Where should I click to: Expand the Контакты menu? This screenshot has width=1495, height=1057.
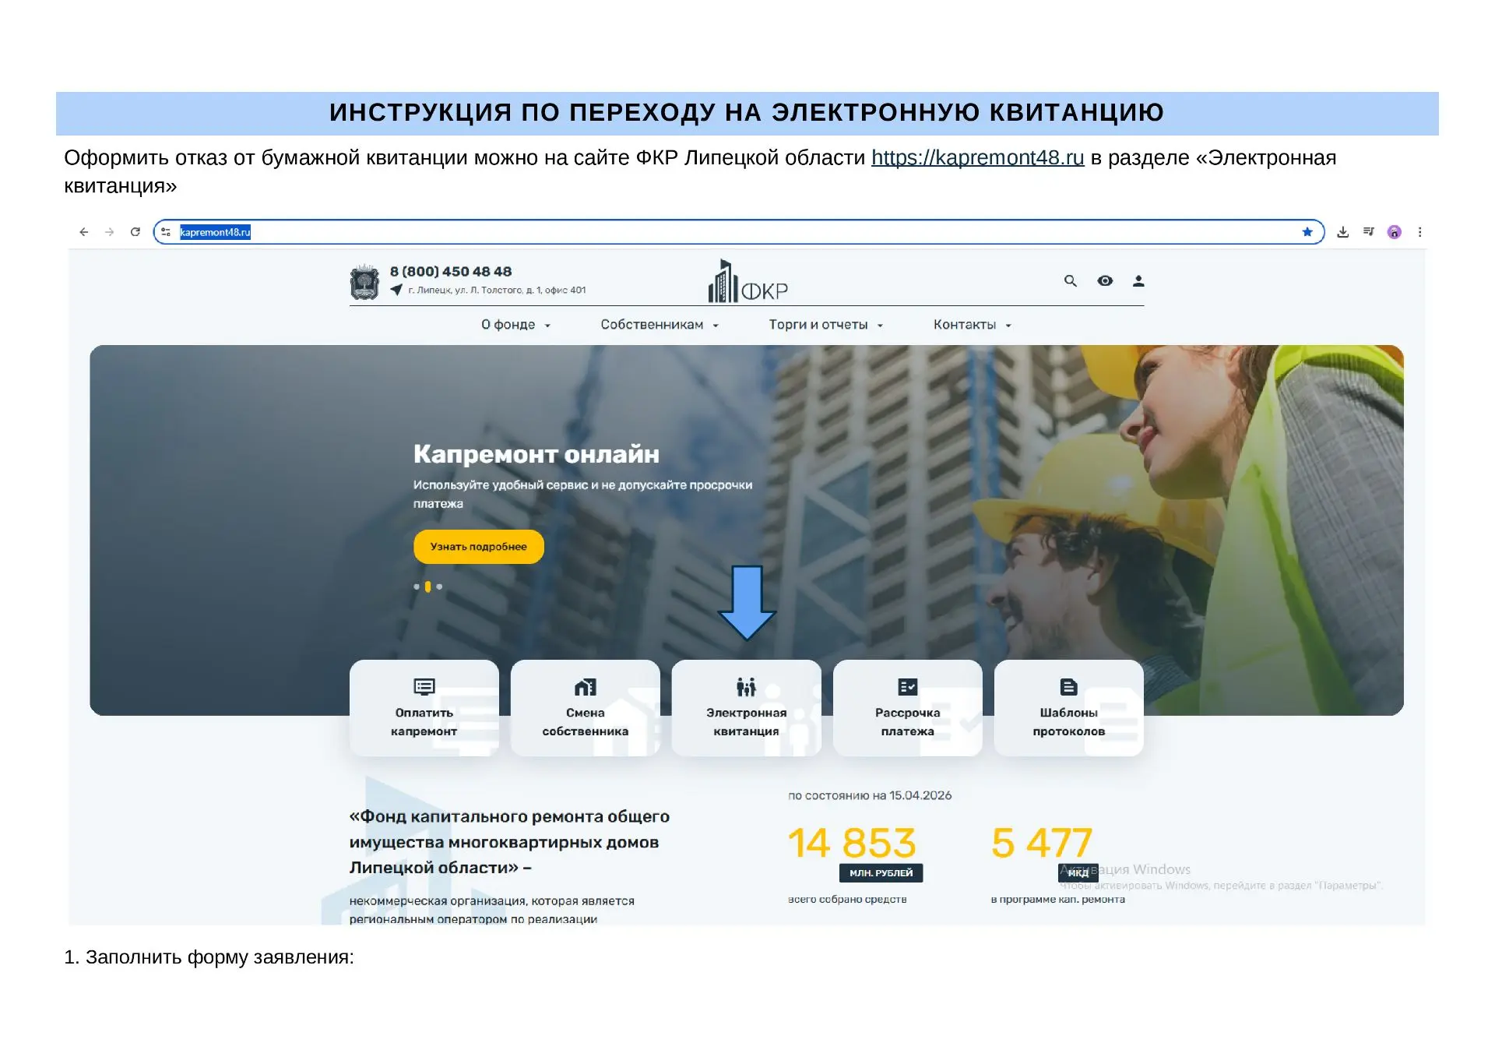[973, 325]
